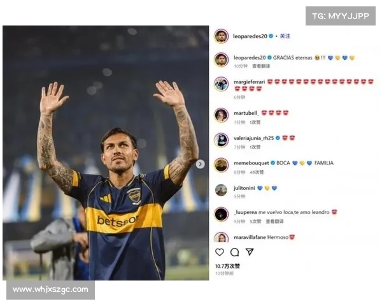Follow leoparedes20 with 关注 button
This screenshot has height=306, width=382.
point(285,36)
